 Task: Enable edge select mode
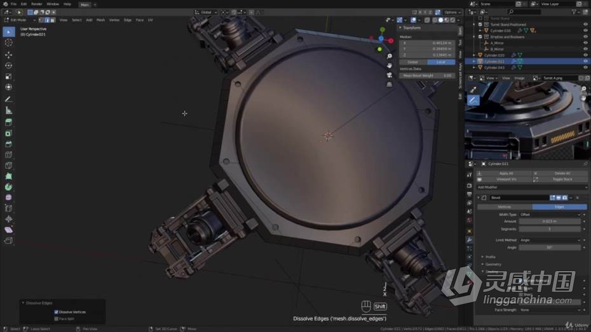tap(47, 20)
